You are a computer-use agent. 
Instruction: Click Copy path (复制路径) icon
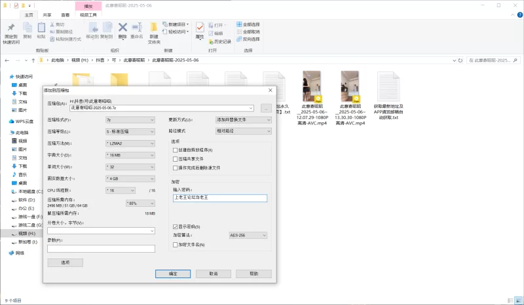click(52, 31)
